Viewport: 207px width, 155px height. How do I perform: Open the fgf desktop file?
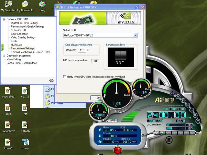click(25, 110)
